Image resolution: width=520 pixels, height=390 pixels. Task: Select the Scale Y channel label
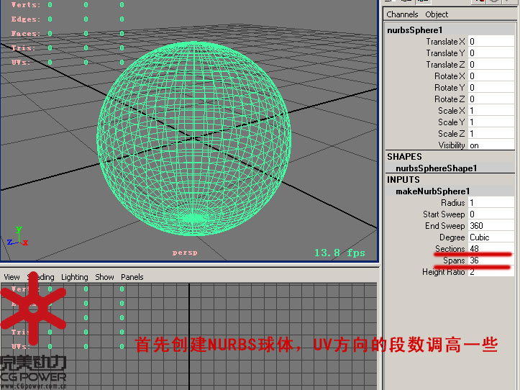[x=452, y=122]
